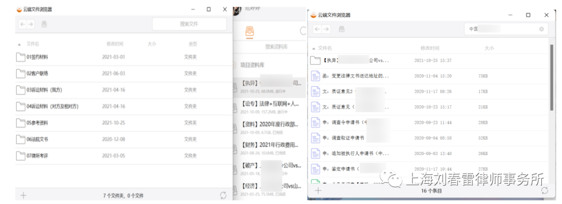
Task: Click the 52KB size cell in right window
Action: (x=483, y=138)
